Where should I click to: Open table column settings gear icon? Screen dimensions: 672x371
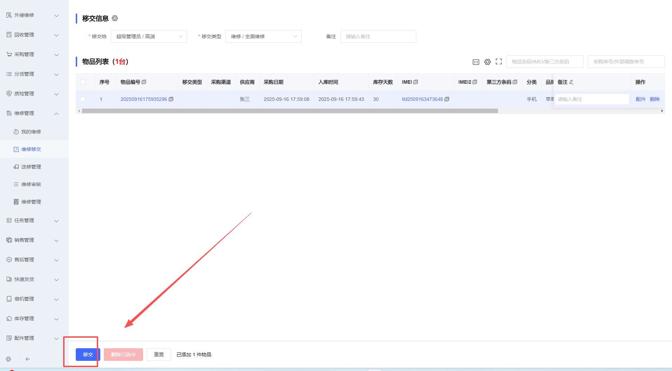click(487, 62)
